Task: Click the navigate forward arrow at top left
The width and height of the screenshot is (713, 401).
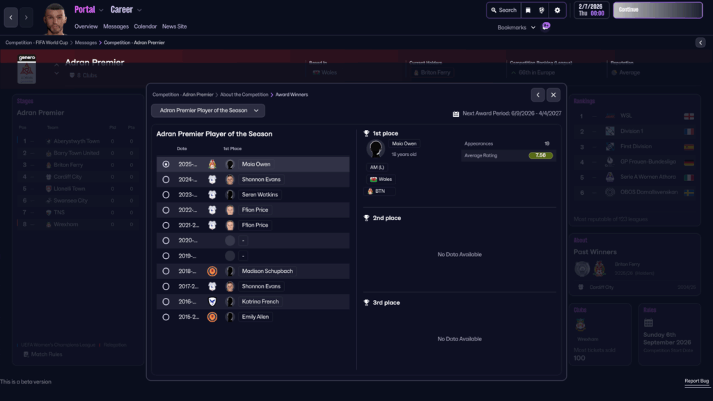Action: 26,17
